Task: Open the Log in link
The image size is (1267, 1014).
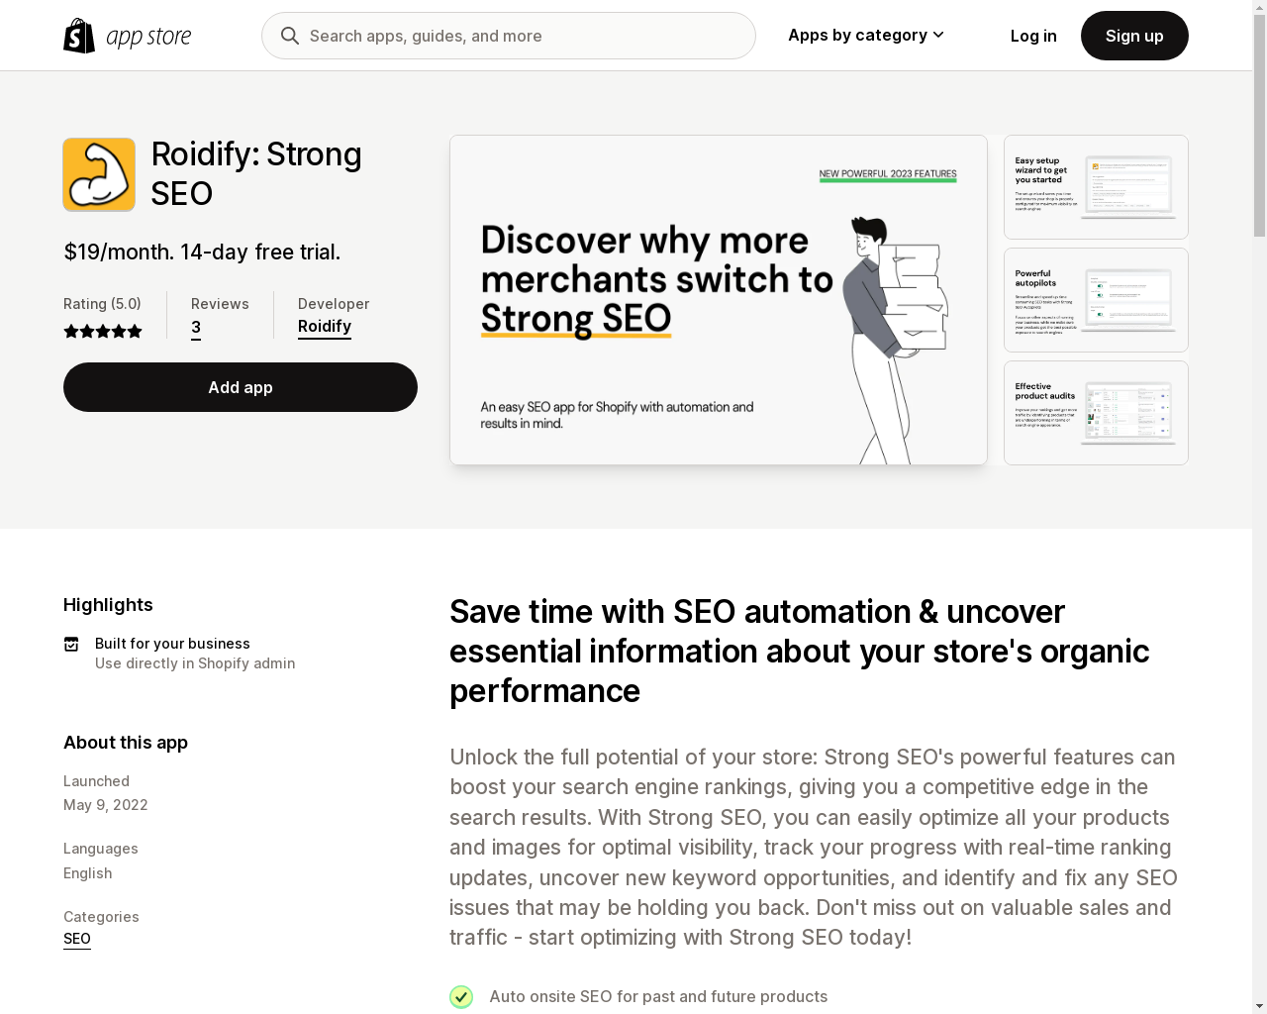Action: tap(1033, 36)
